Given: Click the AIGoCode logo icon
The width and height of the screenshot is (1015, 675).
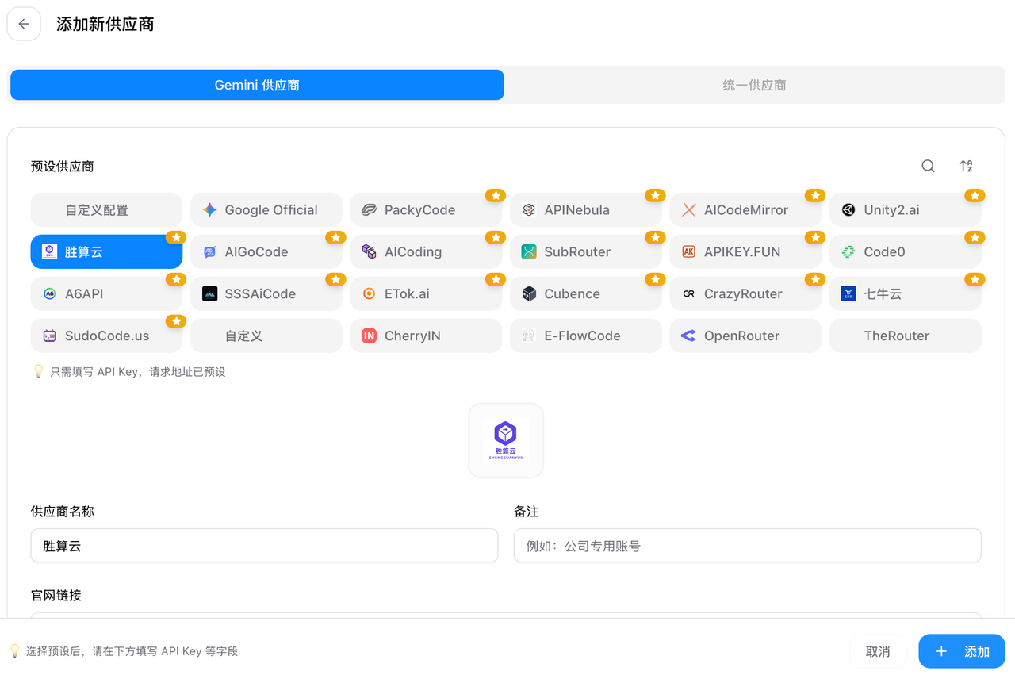Looking at the screenshot, I should tap(209, 252).
